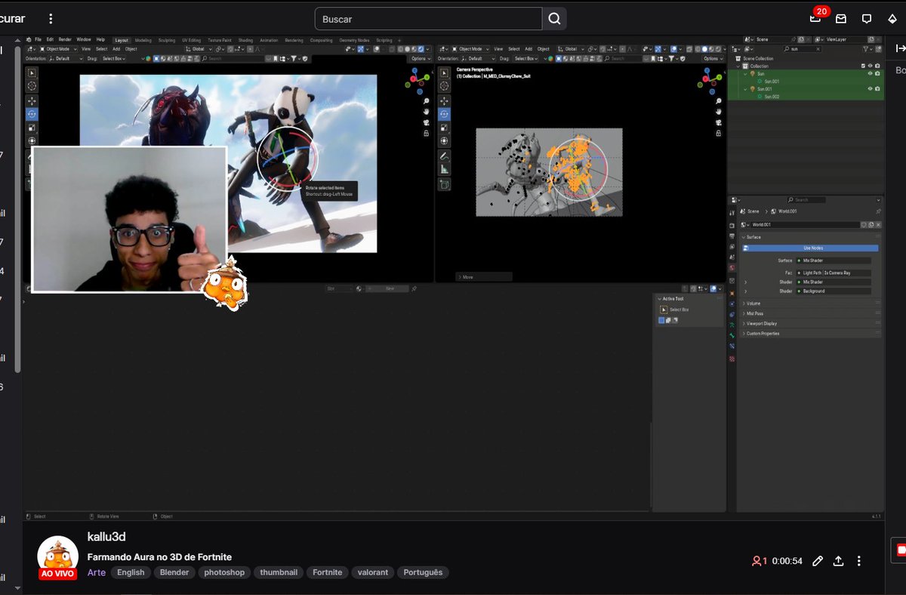
Task: Switch to the Sculpting workspace tab
Action: point(167,40)
